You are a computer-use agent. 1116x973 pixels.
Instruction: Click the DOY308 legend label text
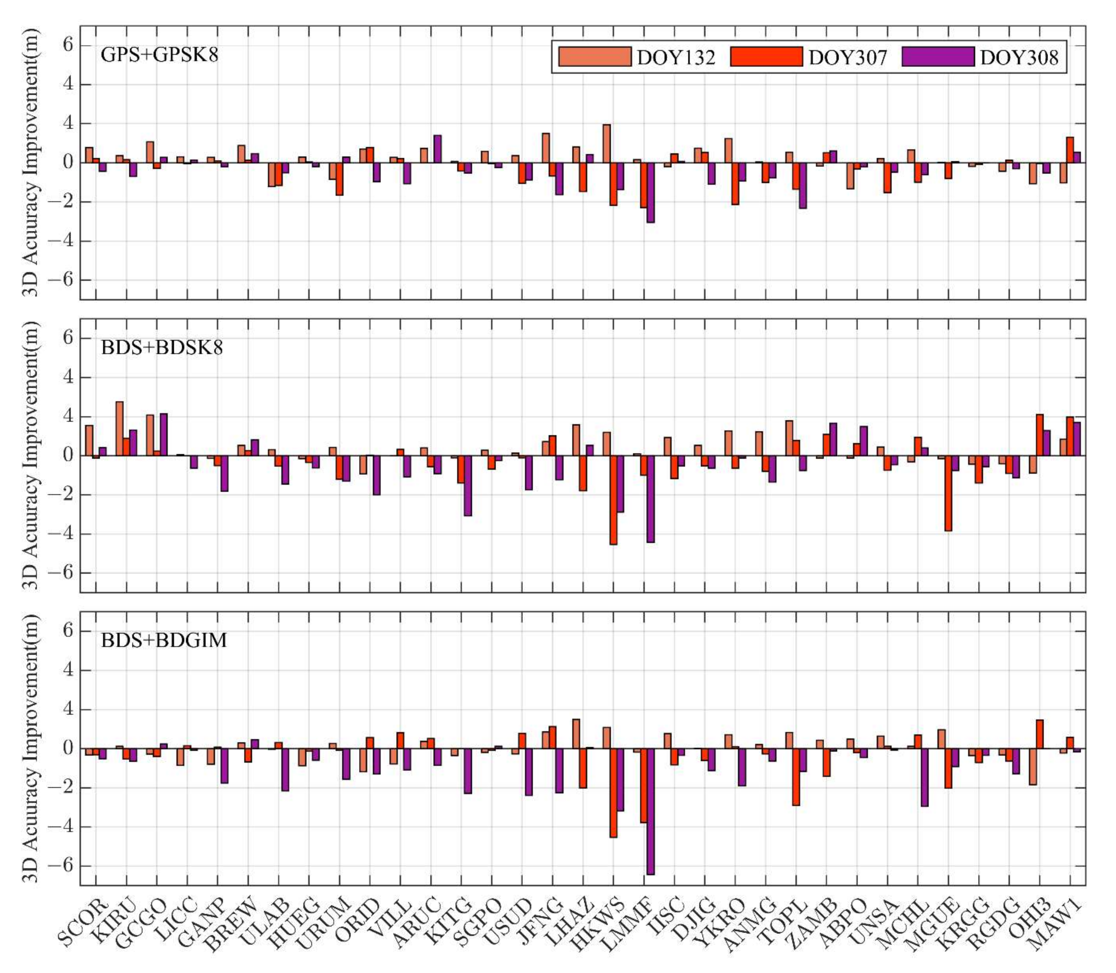(1019, 57)
